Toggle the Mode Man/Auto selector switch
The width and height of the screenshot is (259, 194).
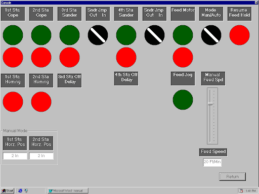(x=211, y=35)
